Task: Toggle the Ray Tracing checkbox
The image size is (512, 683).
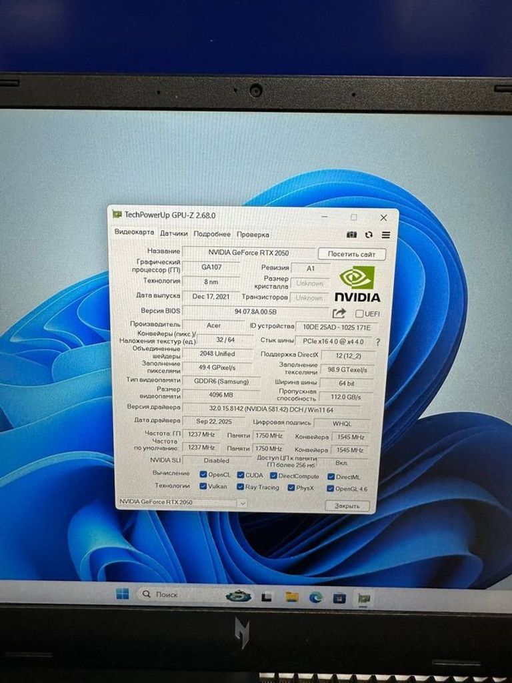Action: tap(240, 486)
